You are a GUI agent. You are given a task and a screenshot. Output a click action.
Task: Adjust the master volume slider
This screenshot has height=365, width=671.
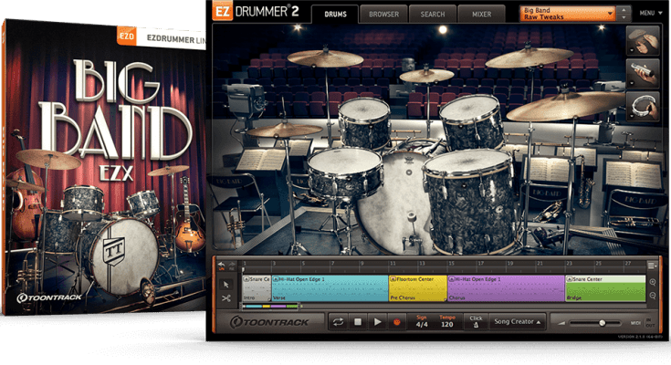(x=603, y=322)
